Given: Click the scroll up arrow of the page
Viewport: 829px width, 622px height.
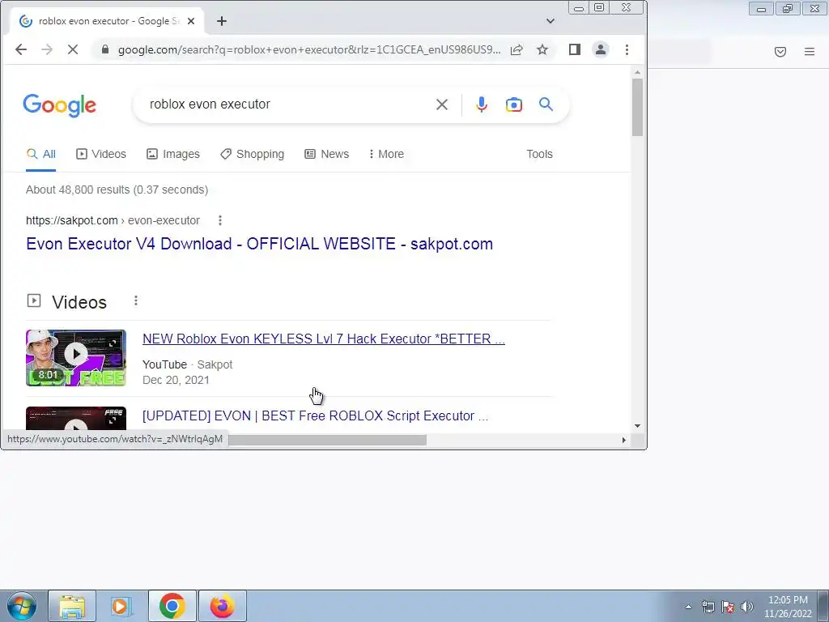Looking at the screenshot, I should [638, 72].
